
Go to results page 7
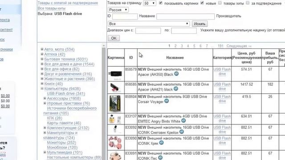tap(207, 46)
